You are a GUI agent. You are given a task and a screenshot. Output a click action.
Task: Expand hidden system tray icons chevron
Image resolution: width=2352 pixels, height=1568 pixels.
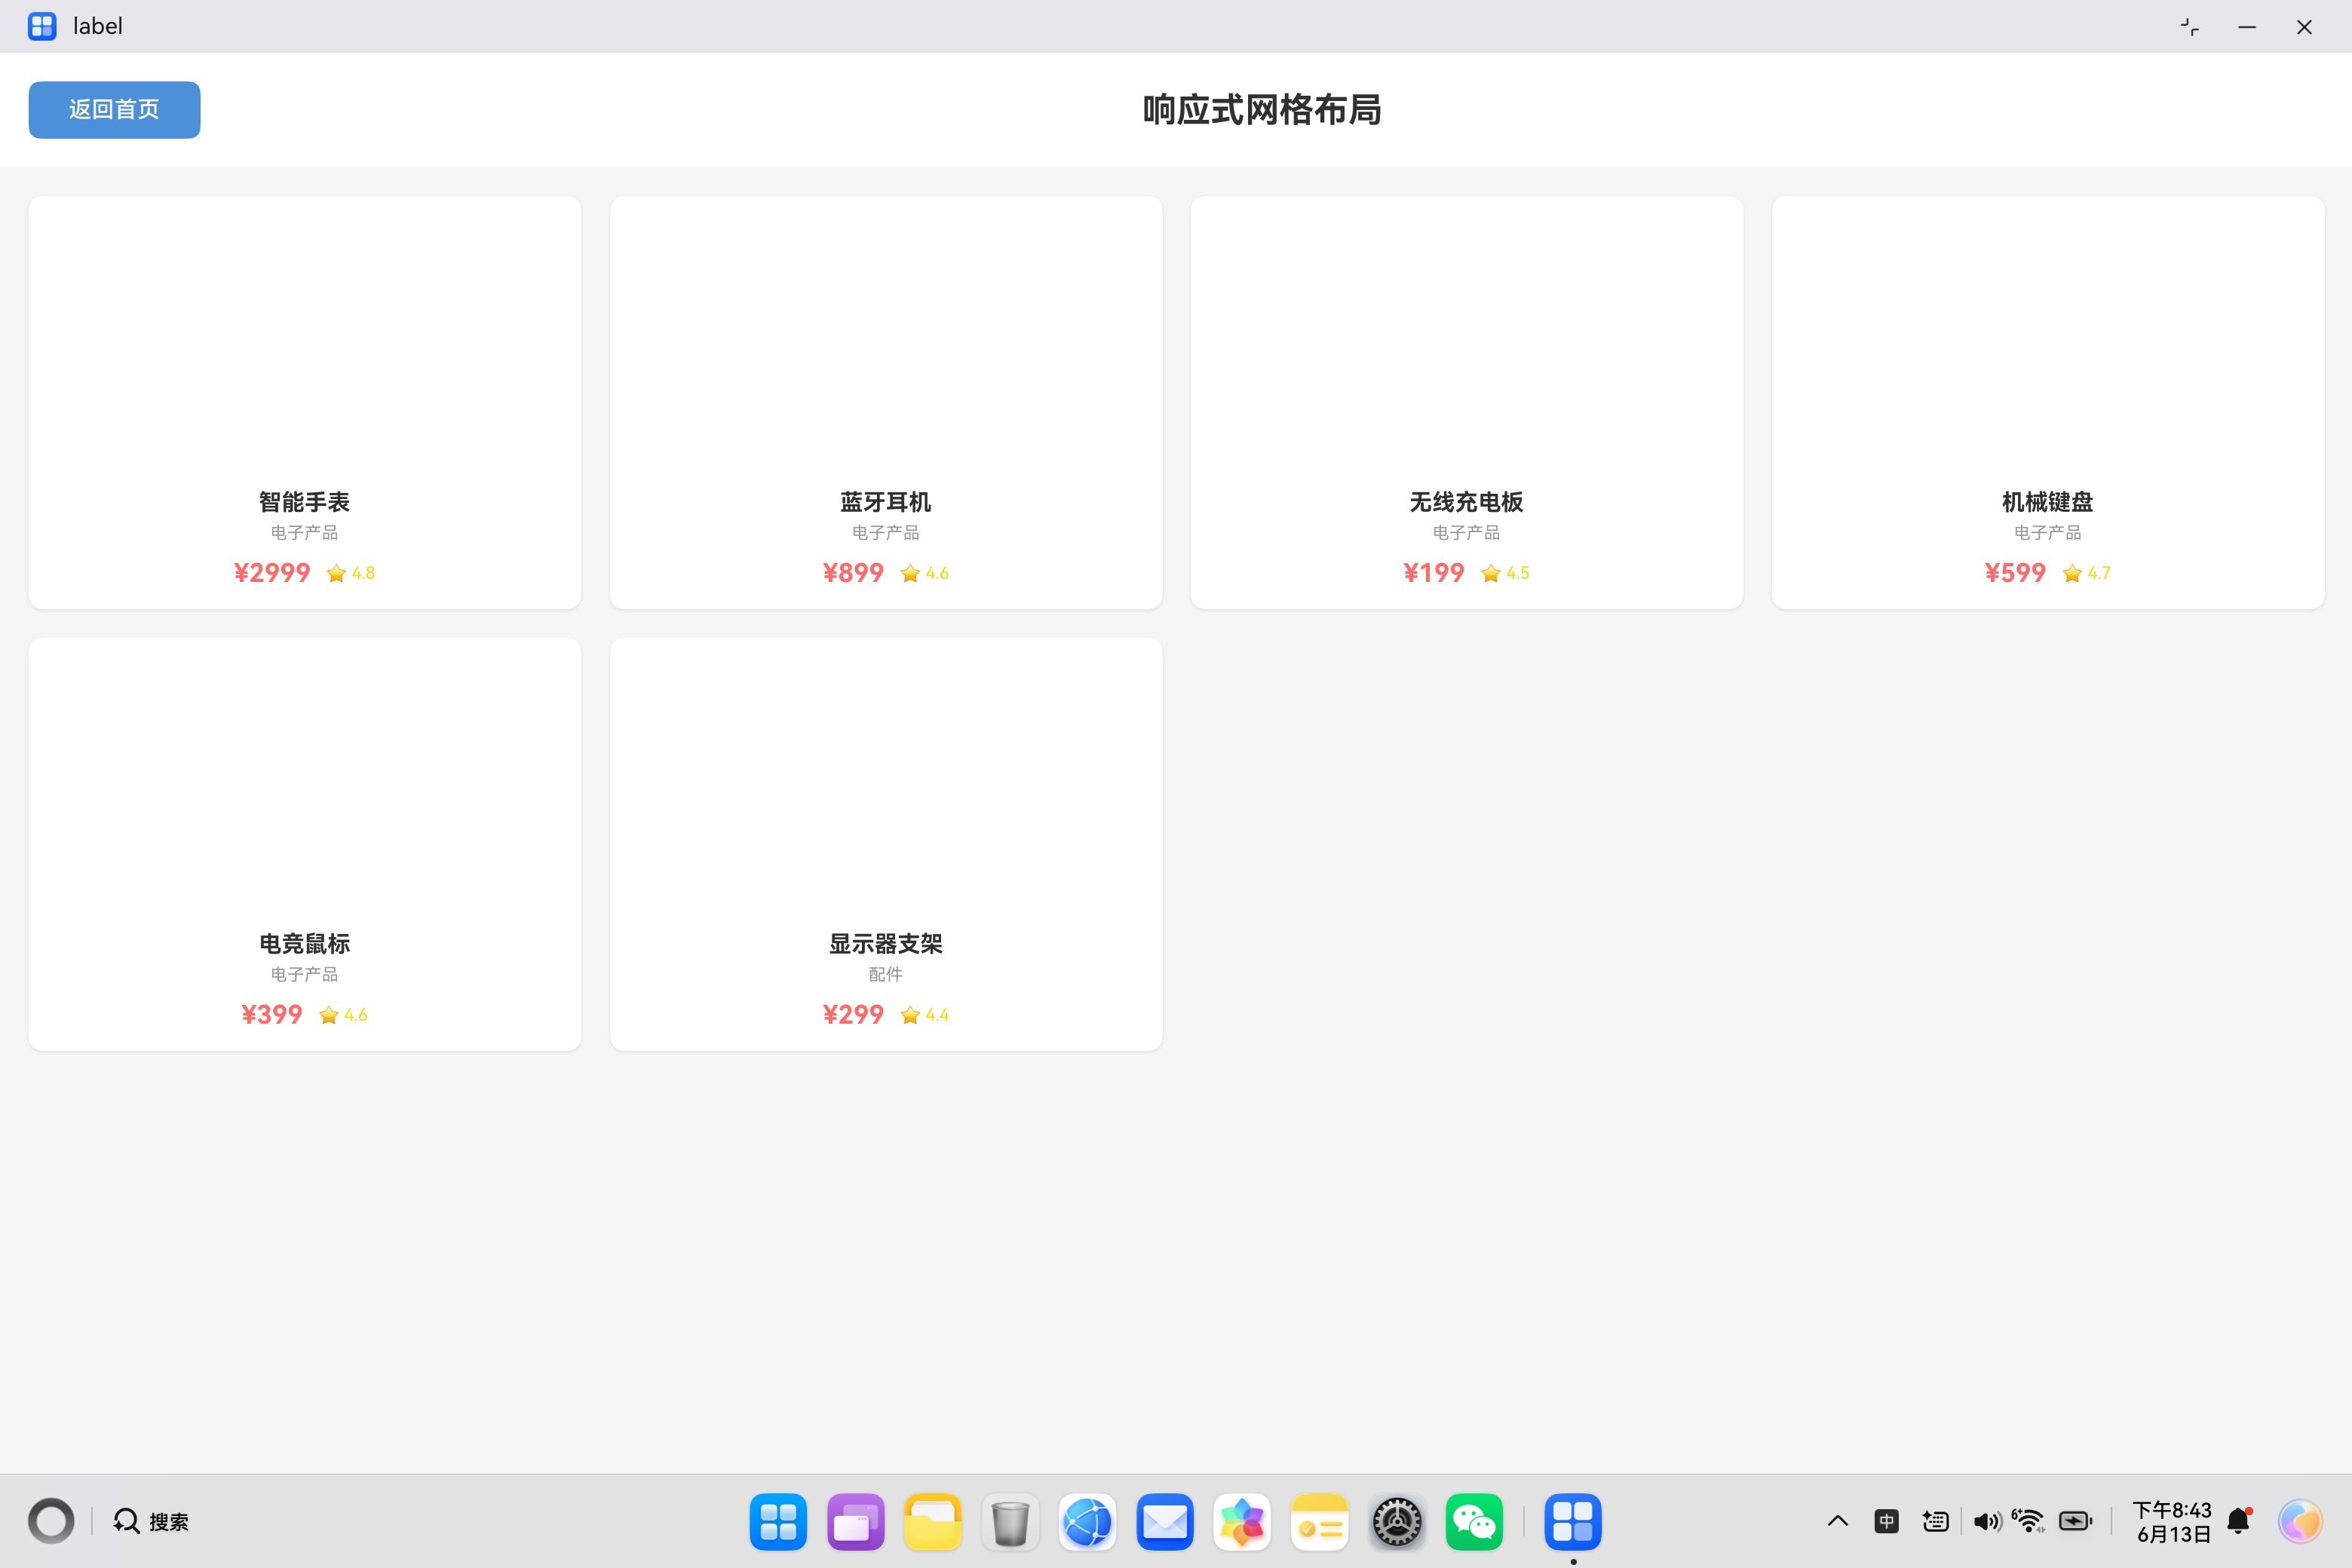point(1838,1521)
